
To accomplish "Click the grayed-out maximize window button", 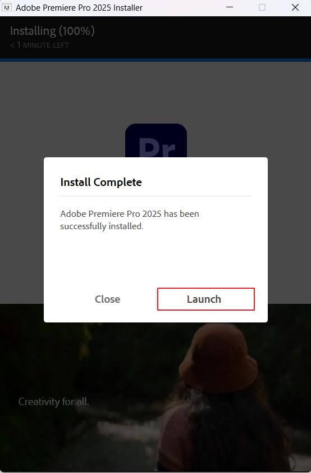I will pos(262,7).
